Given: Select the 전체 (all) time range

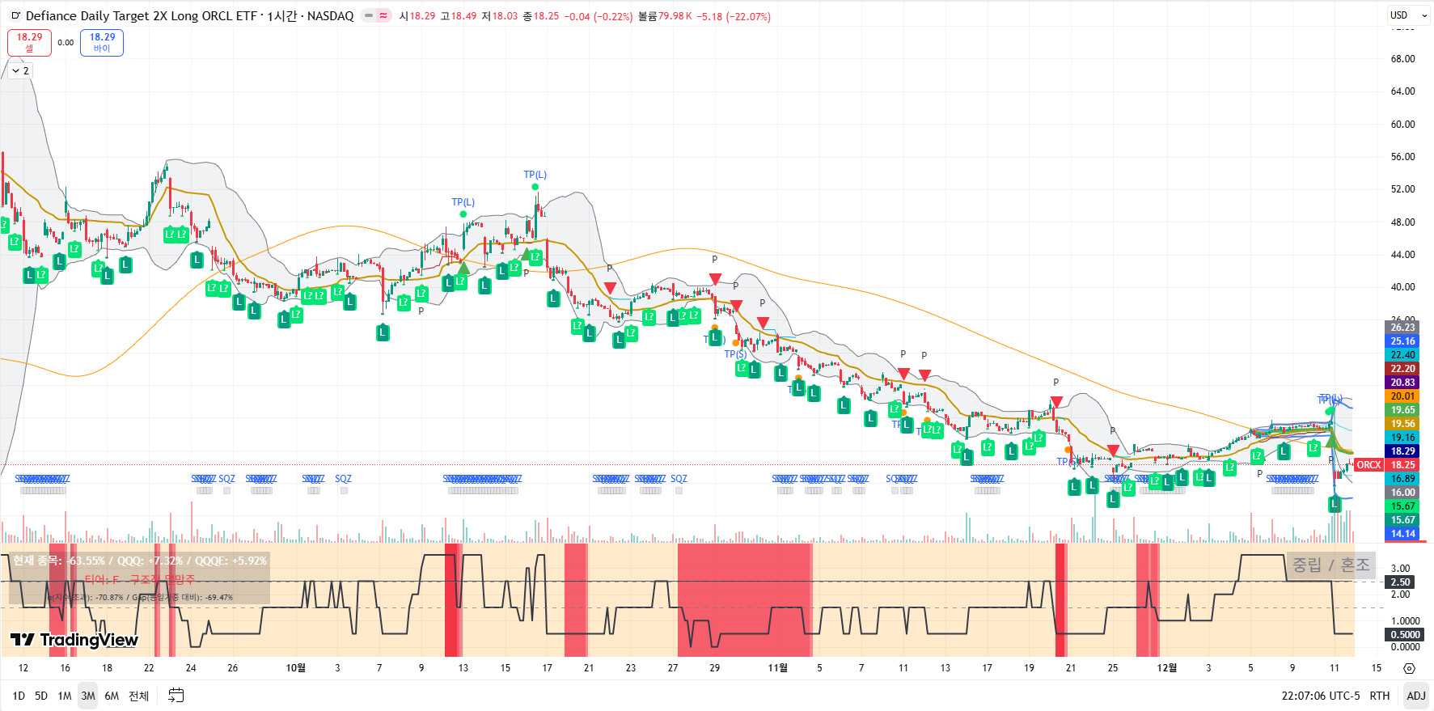Looking at the screenshot, I should click(x=139, y=696).
